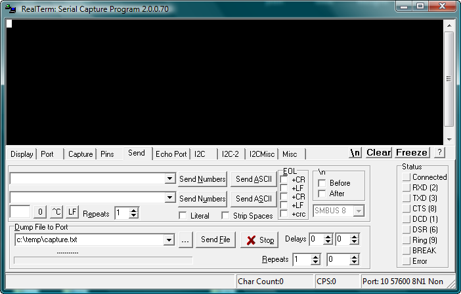This screenshot has height=294, width=461.
Task: Expand the first send text dropdown
Action: tap(169, 178)
